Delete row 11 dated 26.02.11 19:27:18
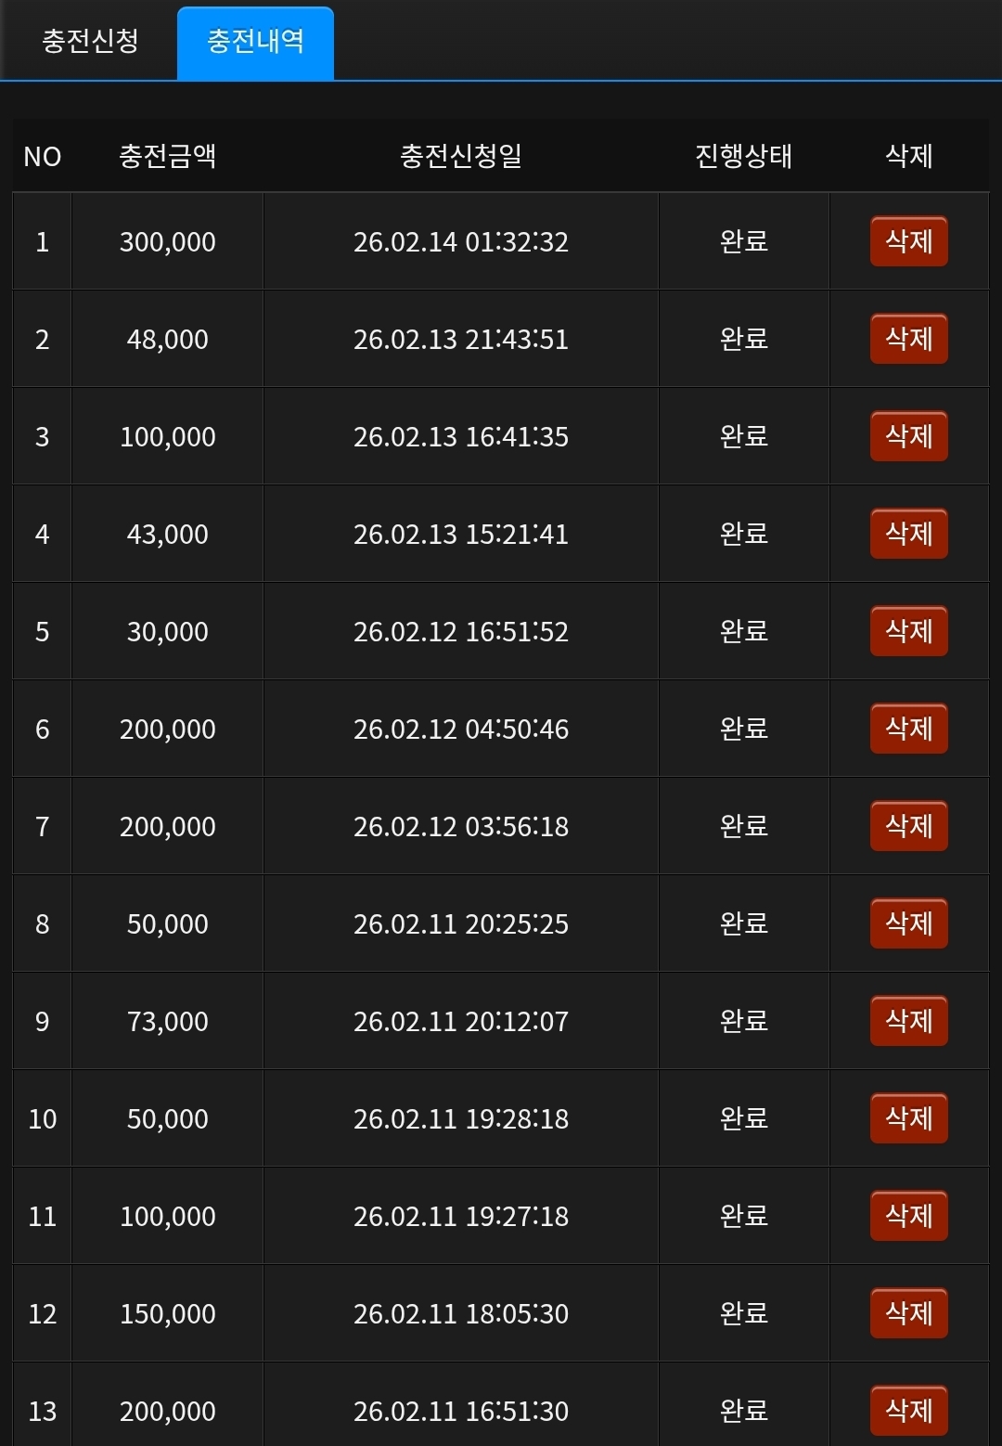The height and width of the screenshot is (1446, 1002). (908, 1216)
